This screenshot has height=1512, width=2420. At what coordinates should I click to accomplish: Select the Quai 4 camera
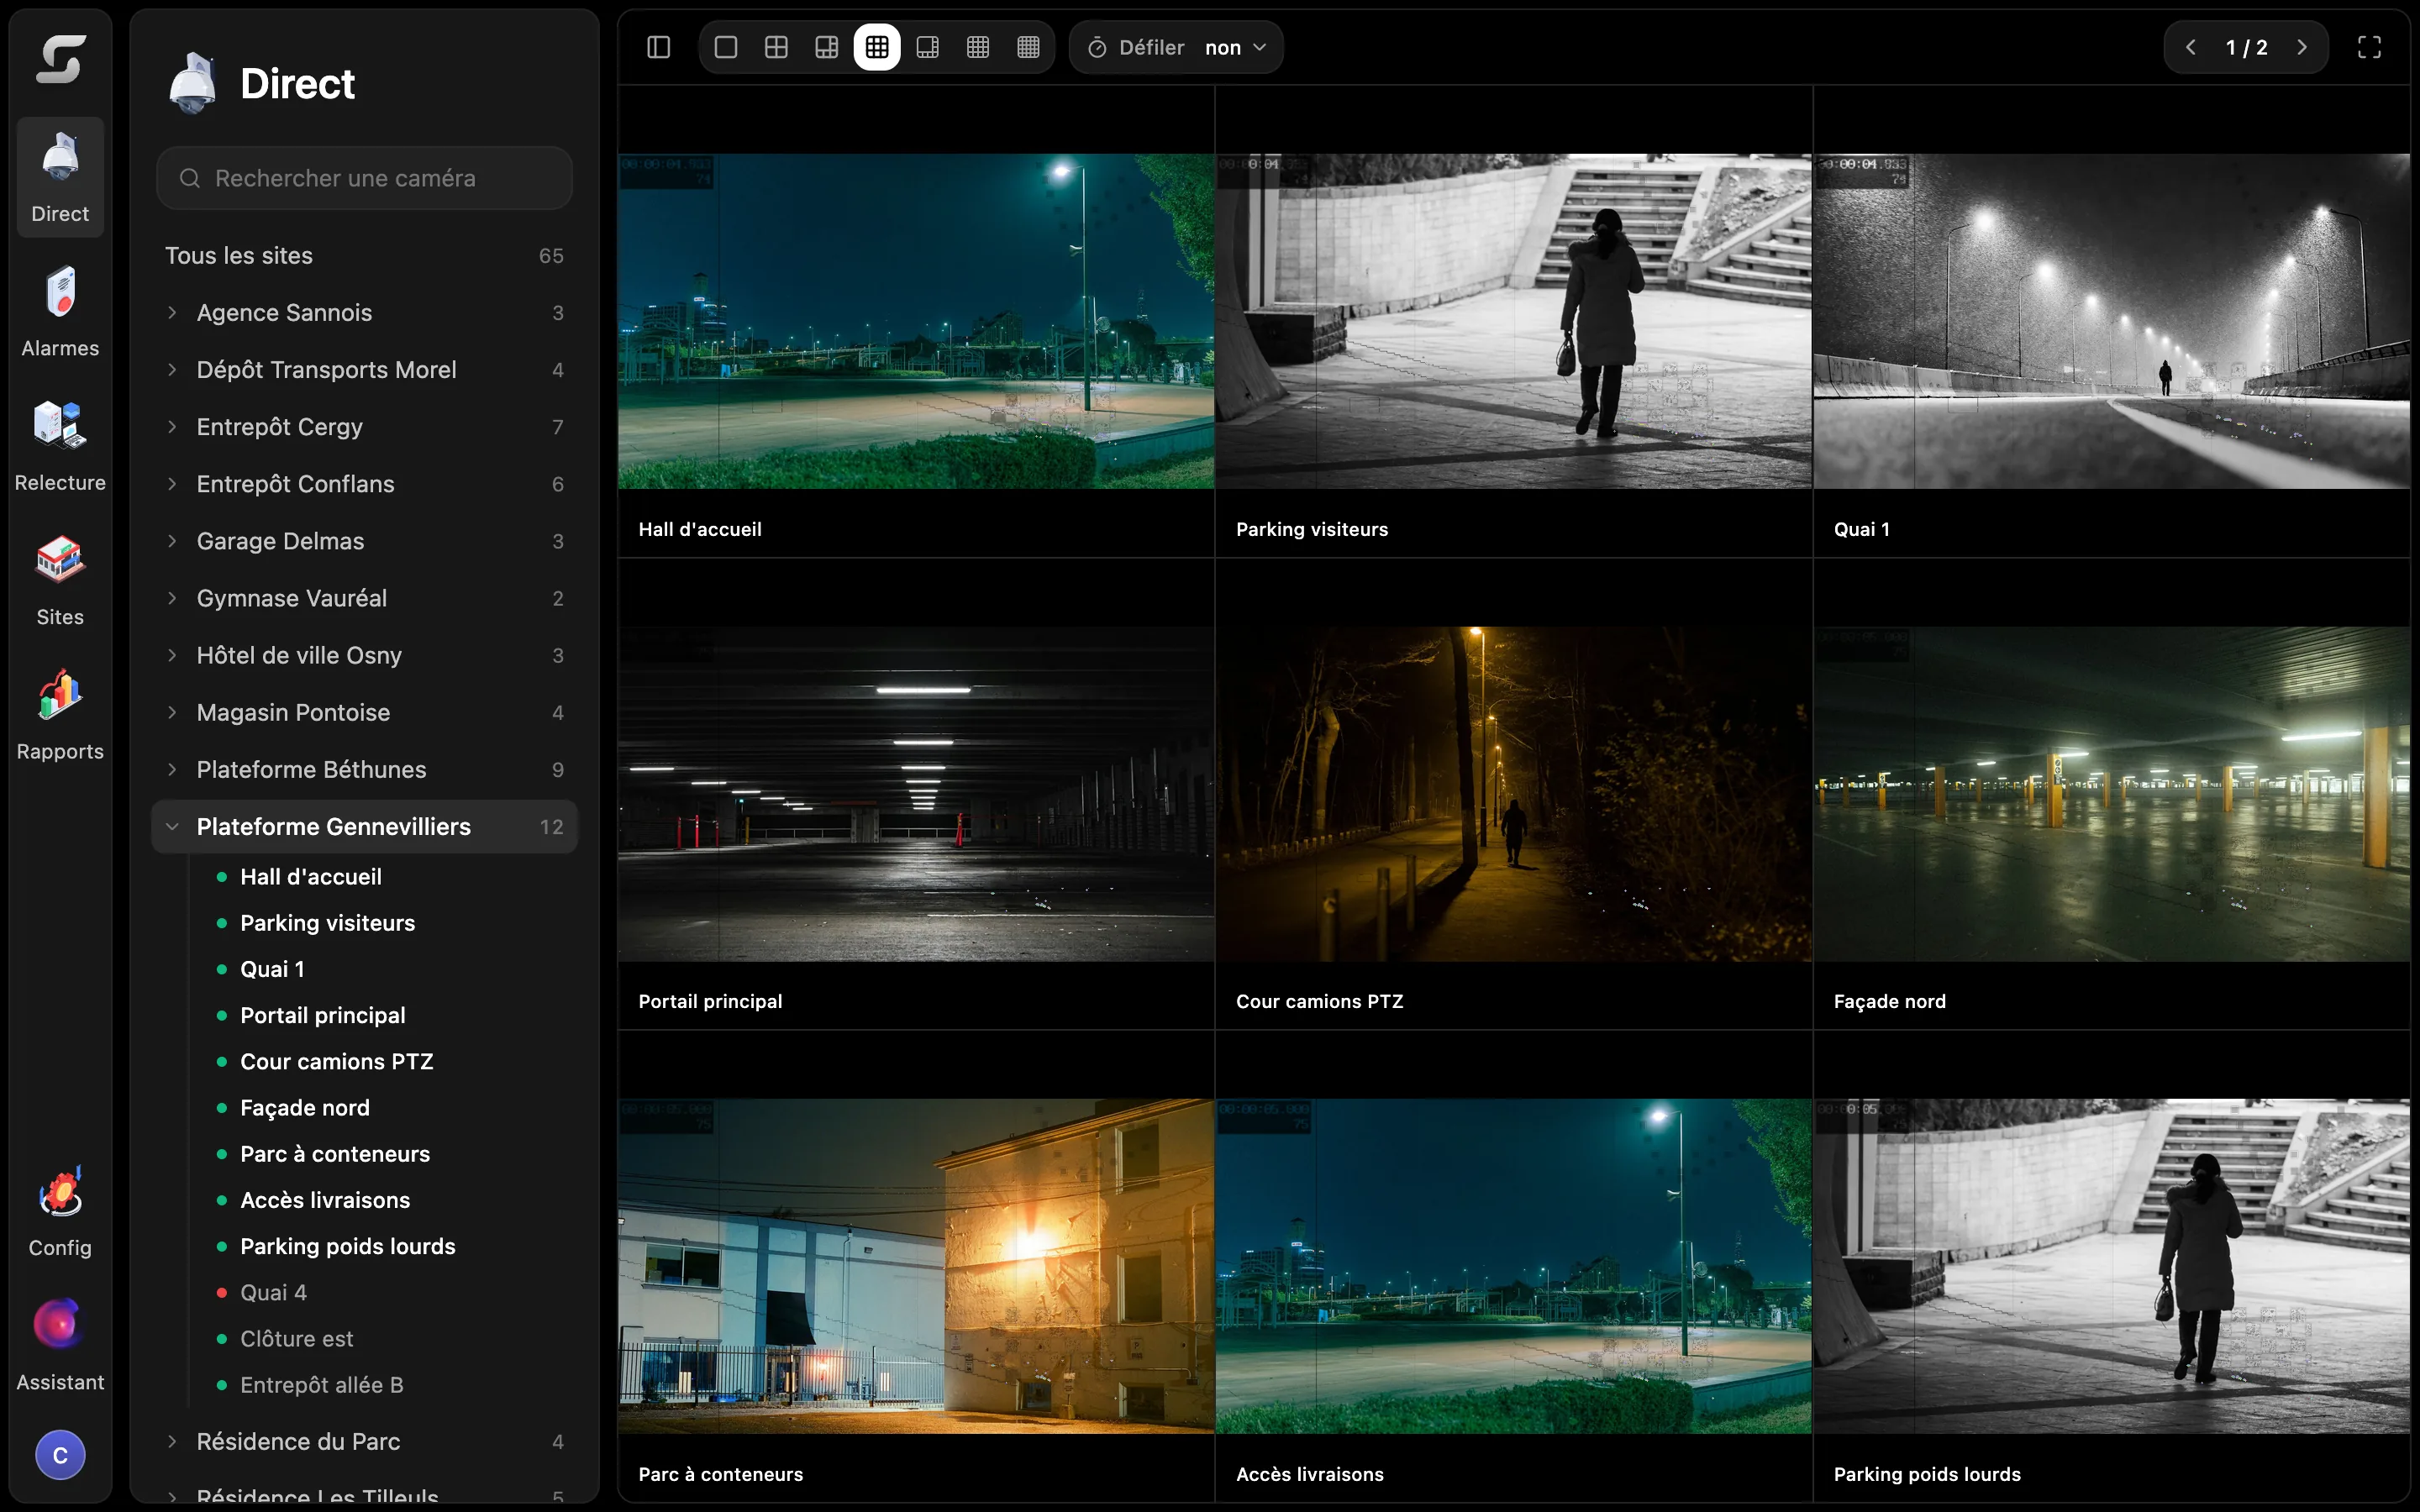[x=273, y=1292]
